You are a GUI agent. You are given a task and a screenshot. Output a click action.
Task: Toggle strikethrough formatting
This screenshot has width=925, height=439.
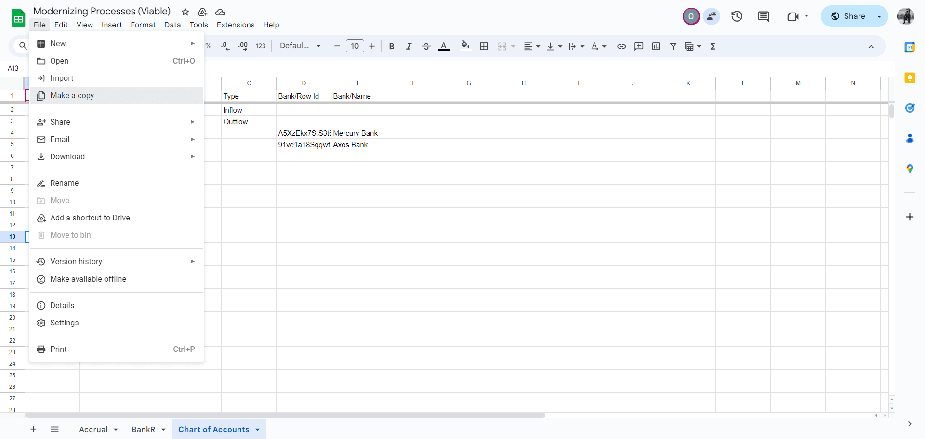coord(426,46)
